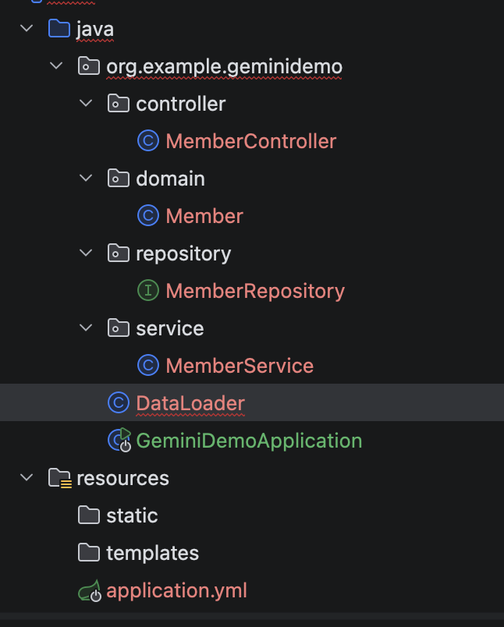
Task: Collapse the controller package chevron
Action: coord(86,104)
